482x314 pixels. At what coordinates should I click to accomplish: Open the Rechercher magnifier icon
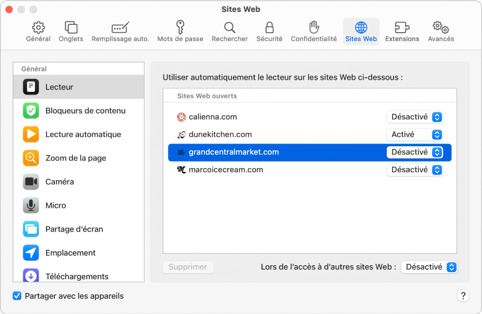click(x=230, y=27)
